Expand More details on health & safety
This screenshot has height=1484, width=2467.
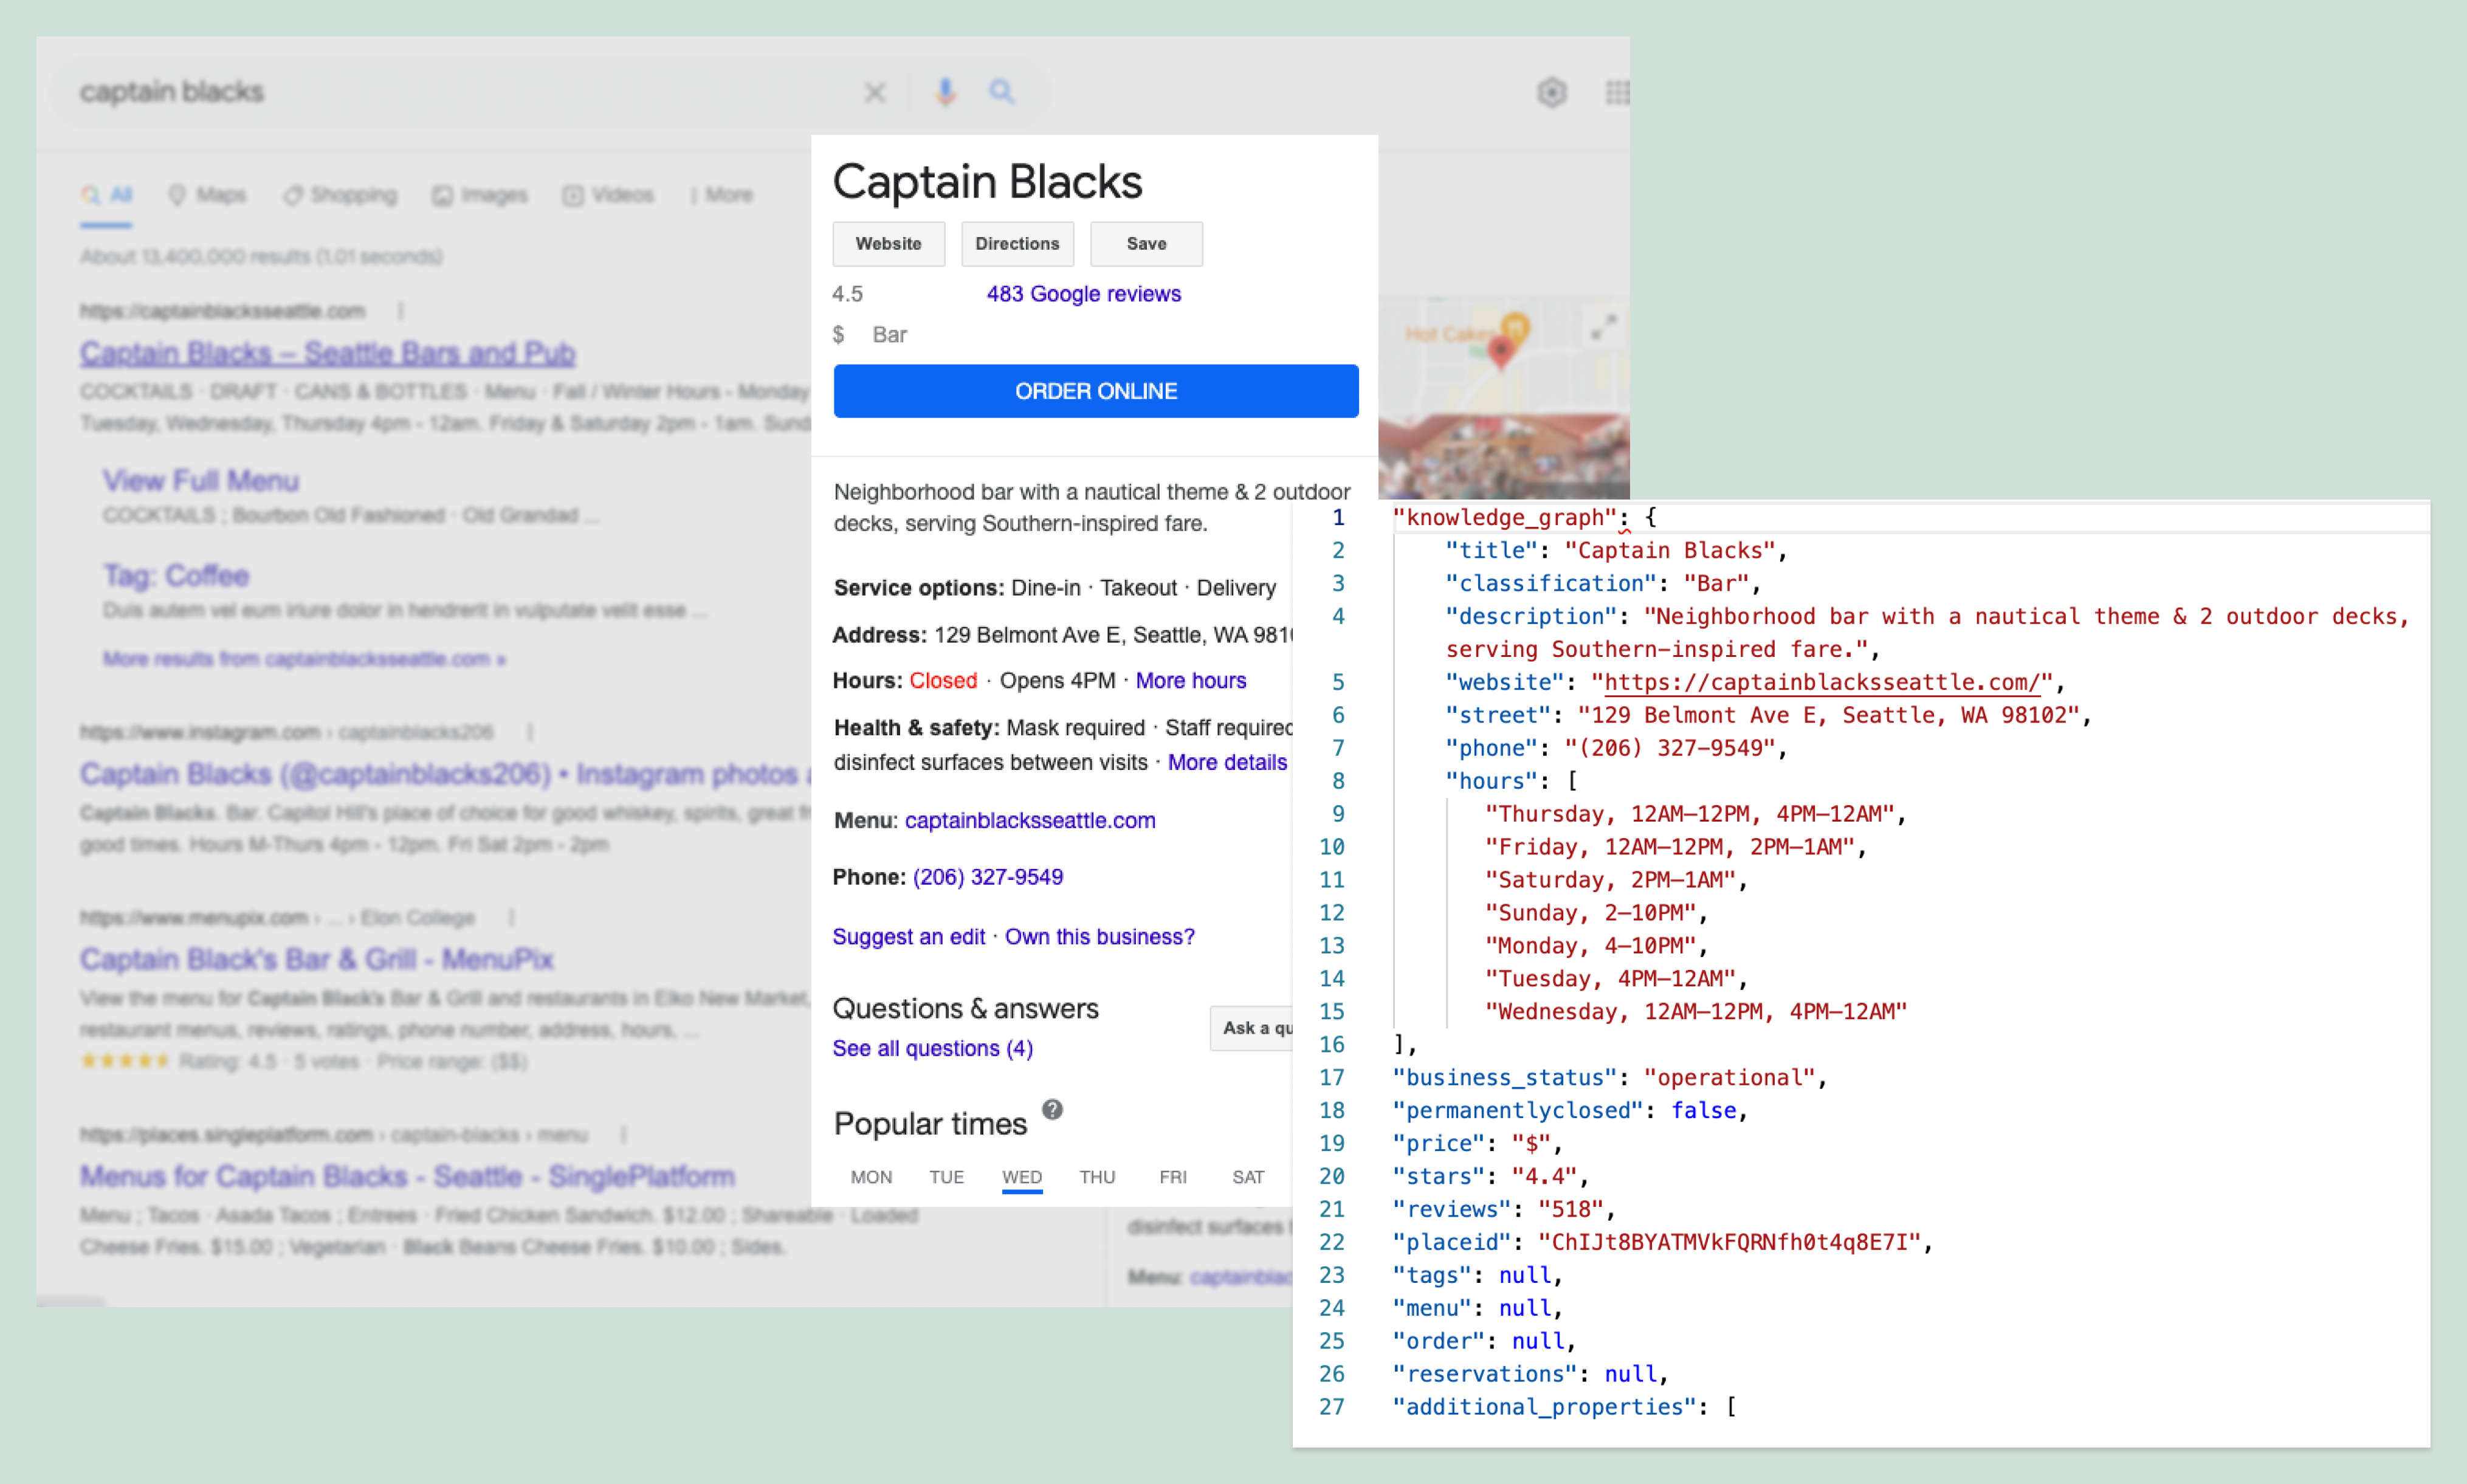coord(1227,763)
